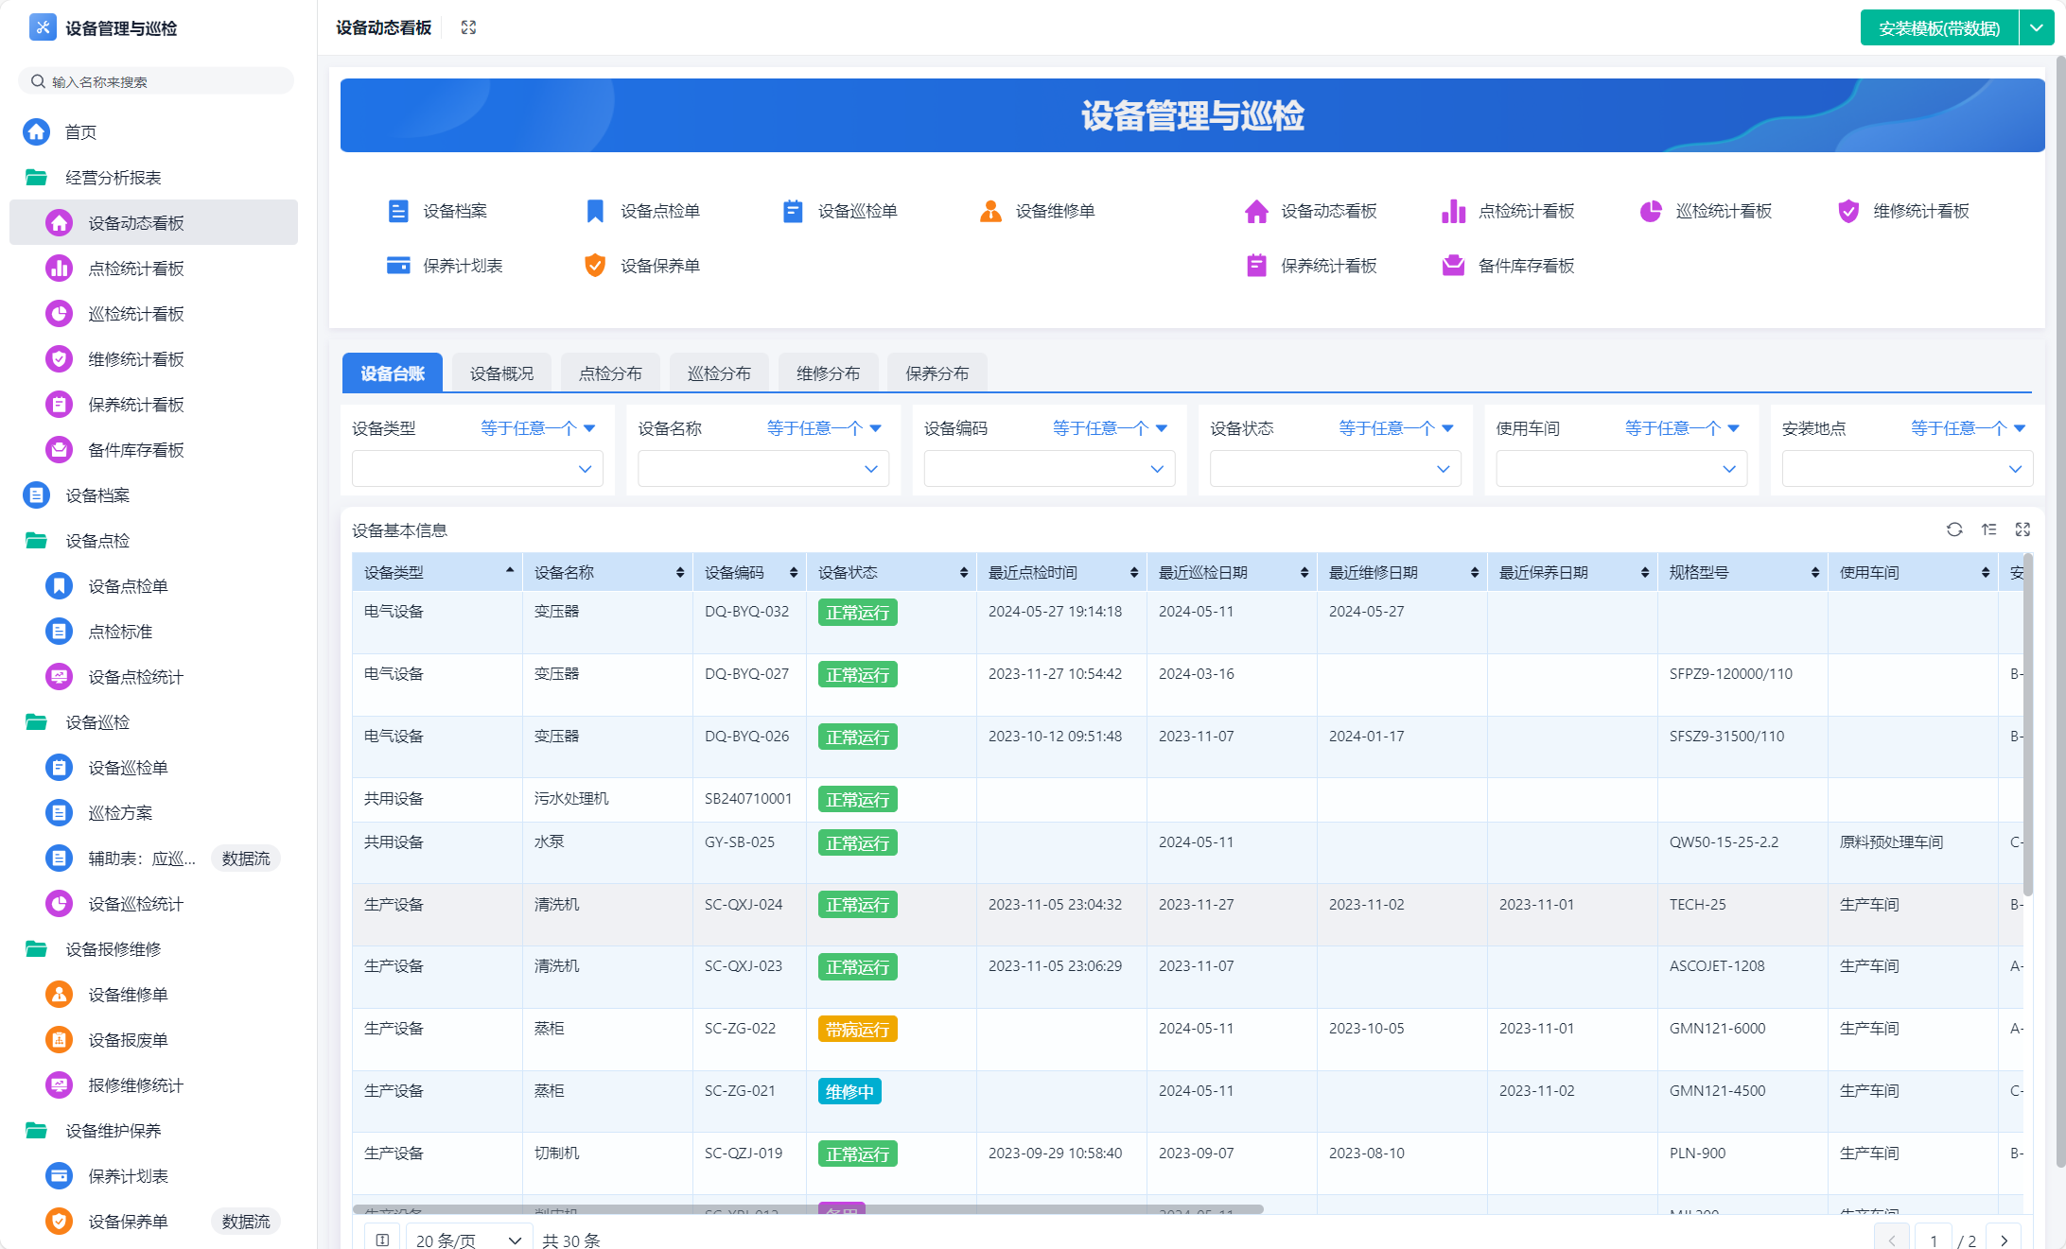The width and height of the screenshot is (2066, 1249).
Task: Open the 20 条/页 page size dropdown
Action: tap(468, 1240)
